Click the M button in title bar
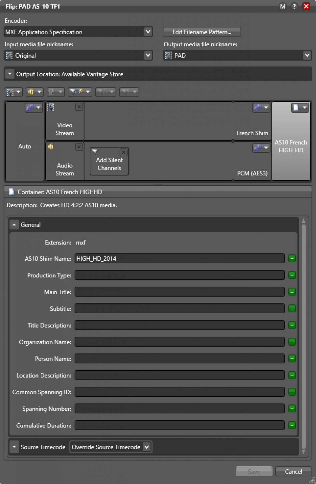The height and width of the screenshot is (484, 316). (x=282, y=6)
